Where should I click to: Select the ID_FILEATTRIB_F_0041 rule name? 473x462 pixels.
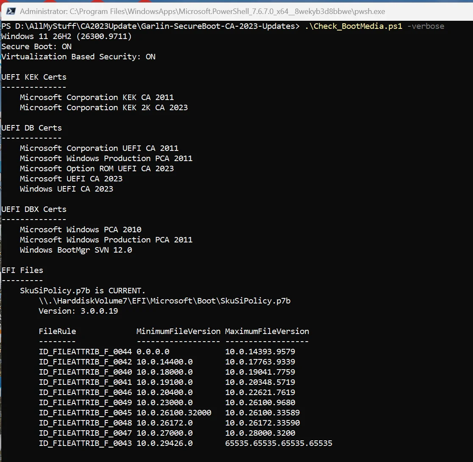[x=85, y=382]
